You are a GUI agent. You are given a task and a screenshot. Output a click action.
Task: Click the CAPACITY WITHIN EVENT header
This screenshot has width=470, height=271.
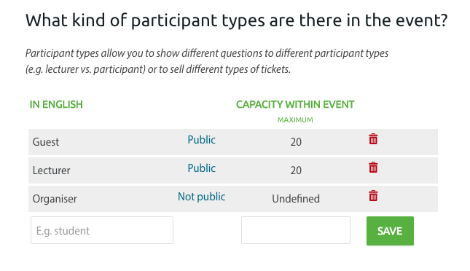295,104
